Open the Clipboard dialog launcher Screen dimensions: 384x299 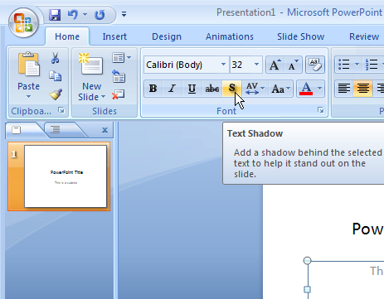point(61,110)
